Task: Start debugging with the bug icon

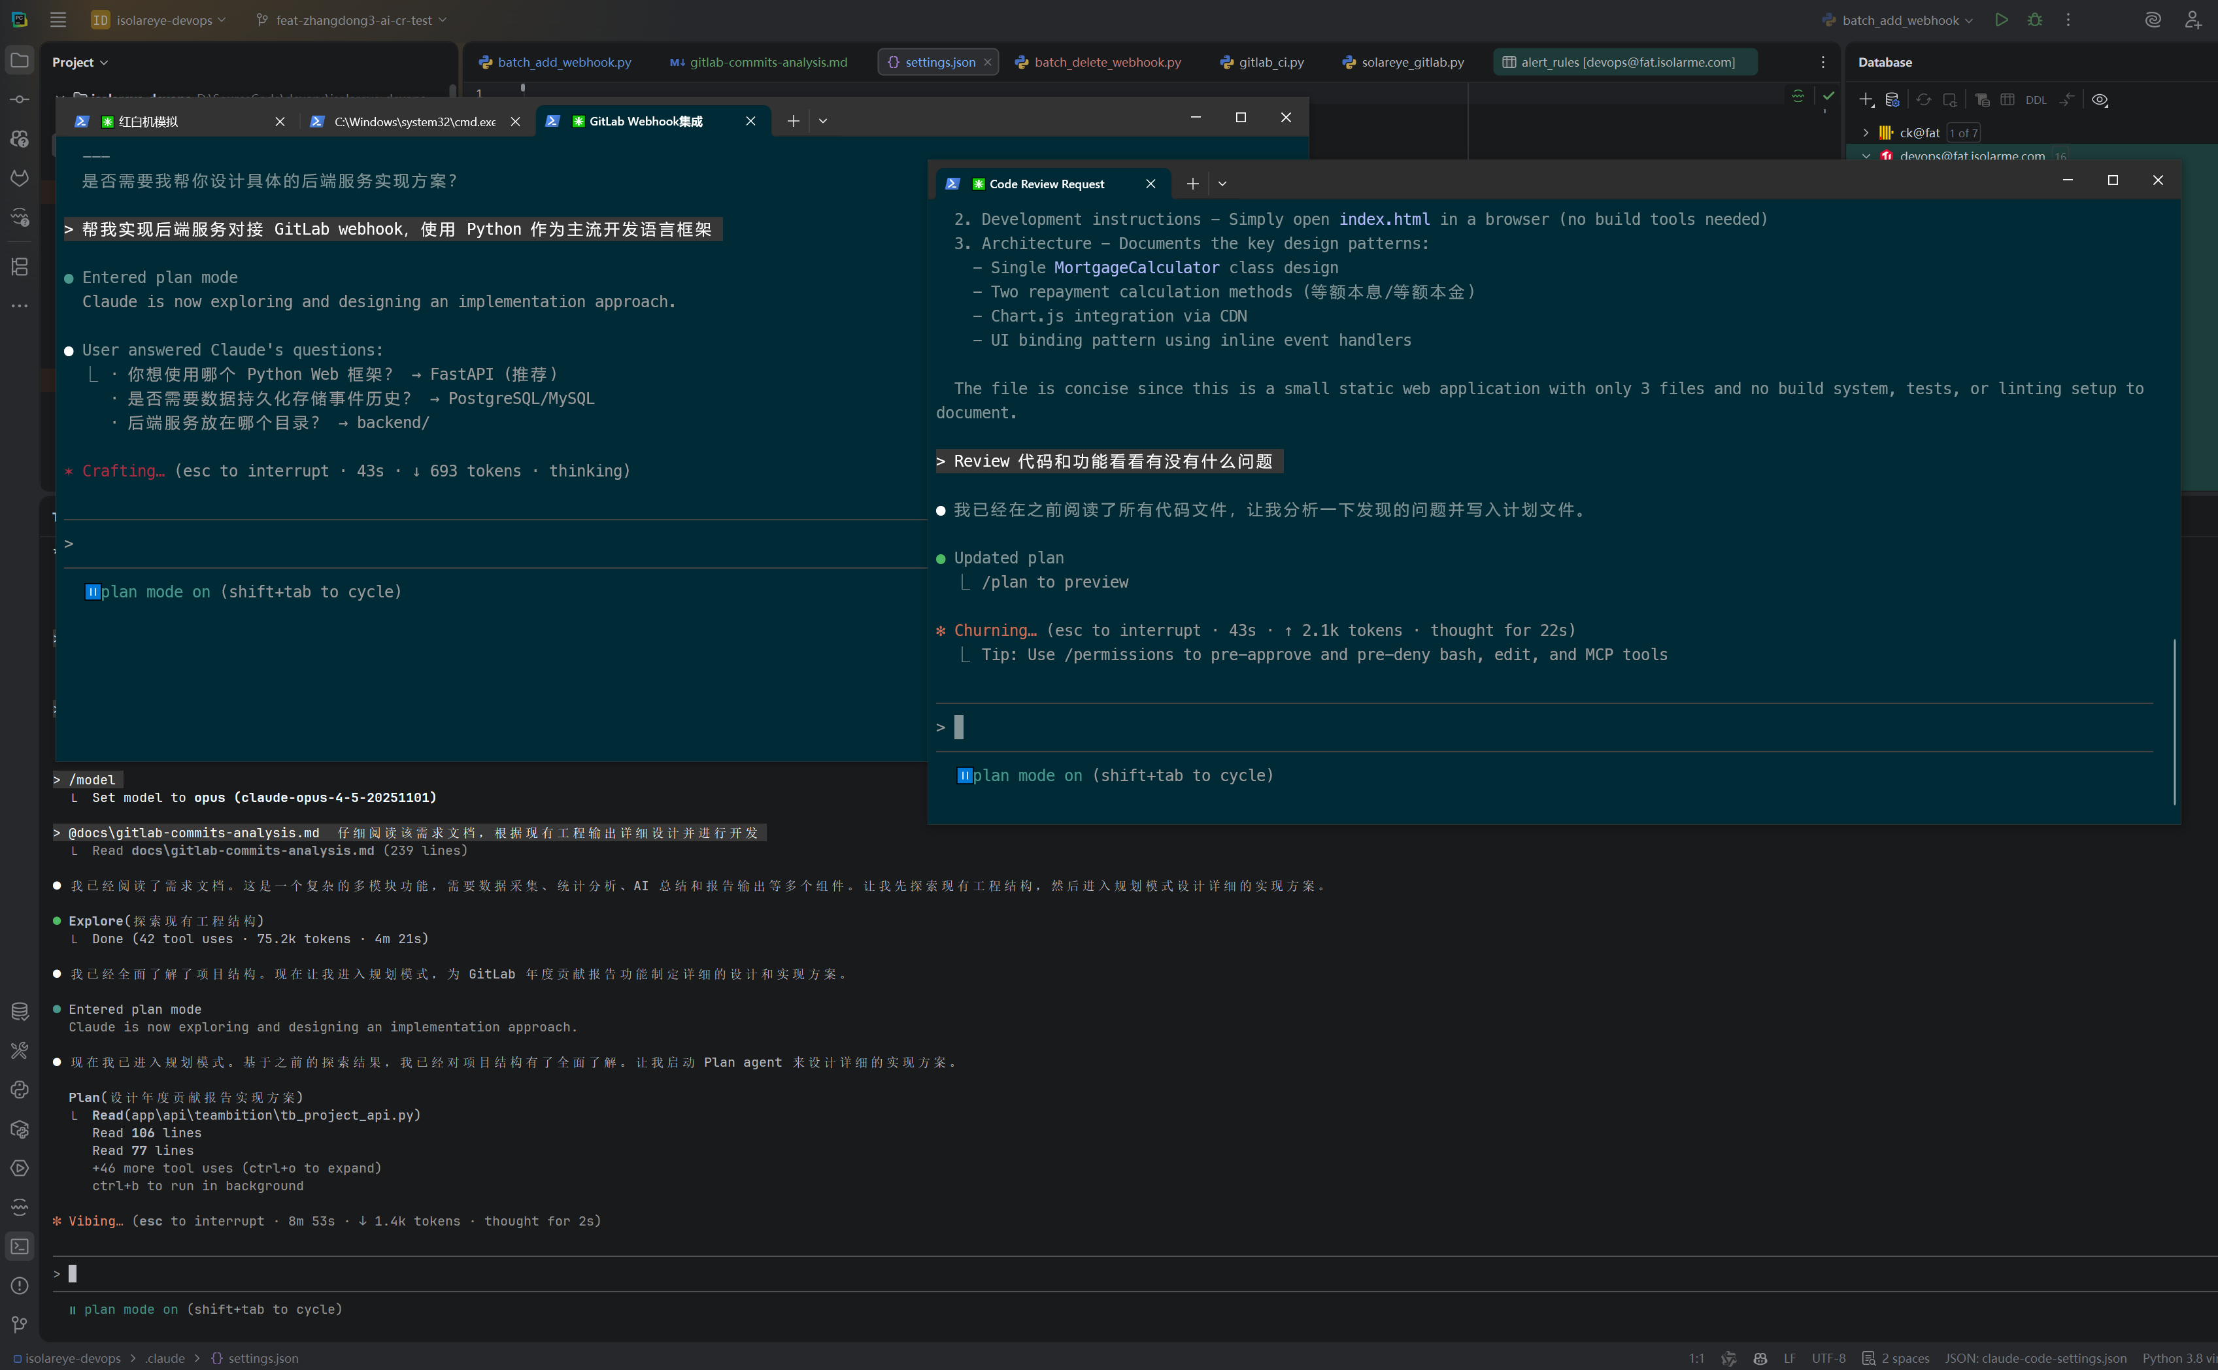Action: pos(2035,20)
